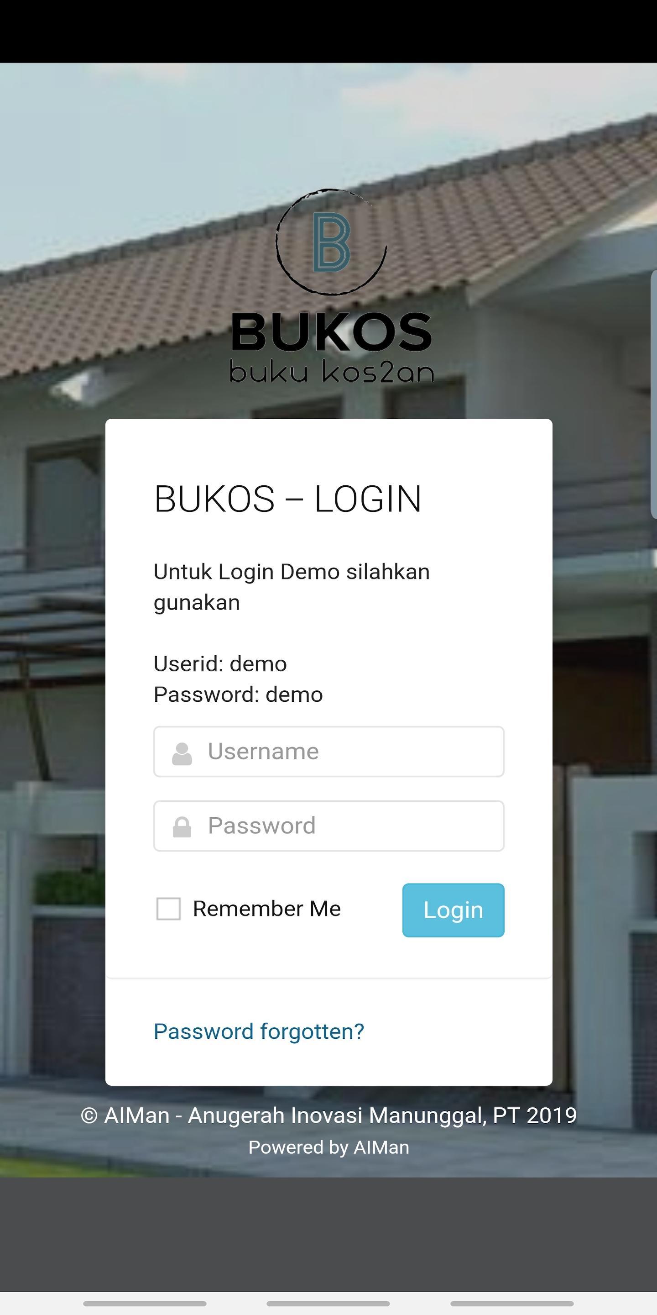Screen dimensions: 657x1315
Task: Focus the Username input field
Action: click(329, 752)
